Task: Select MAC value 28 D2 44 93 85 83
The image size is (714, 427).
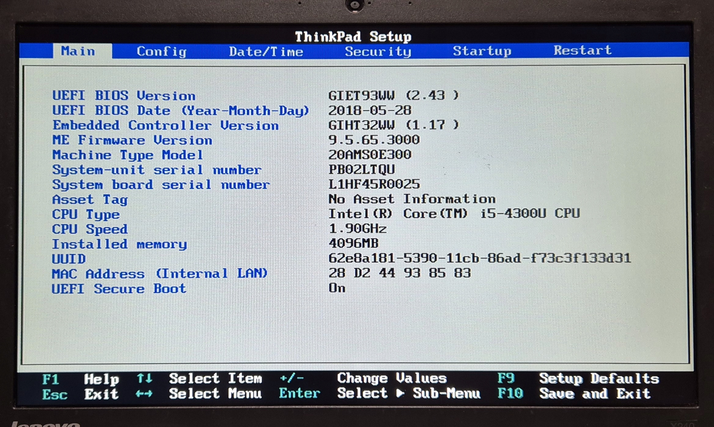Action: [399, 273]
